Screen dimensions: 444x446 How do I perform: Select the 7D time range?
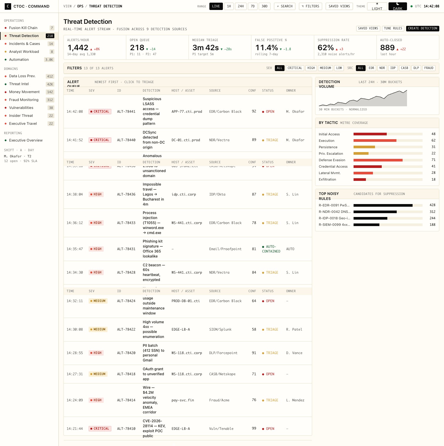click(x=253, y=6)
